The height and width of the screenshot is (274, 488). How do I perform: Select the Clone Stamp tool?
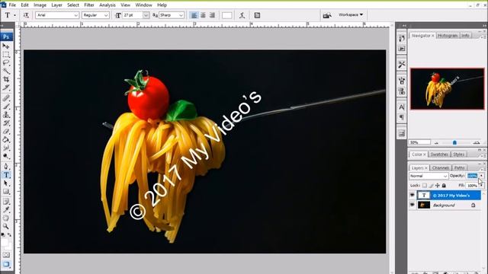[x=6, y=115]
